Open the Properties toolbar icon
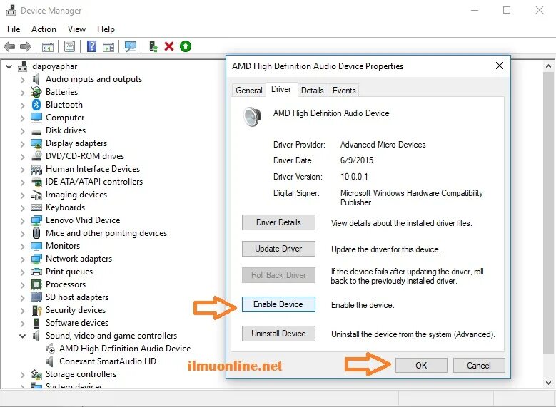Screen dimensions: 556x407 pyautogui.click(x=69, y=46)
